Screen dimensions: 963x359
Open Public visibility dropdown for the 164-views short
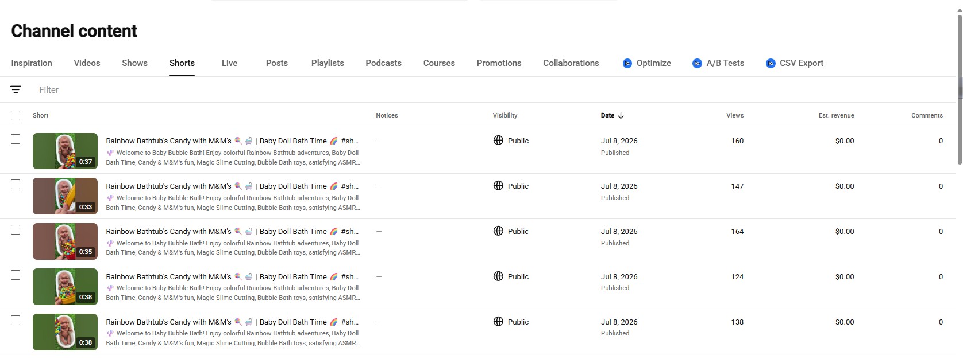(518, 231)
